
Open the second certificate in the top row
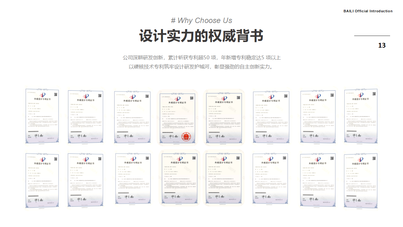86,117
